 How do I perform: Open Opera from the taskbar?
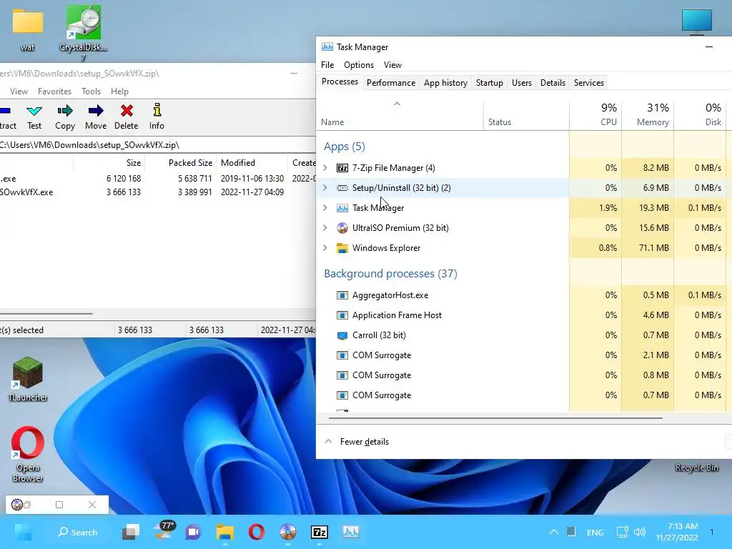coord(257,532)
